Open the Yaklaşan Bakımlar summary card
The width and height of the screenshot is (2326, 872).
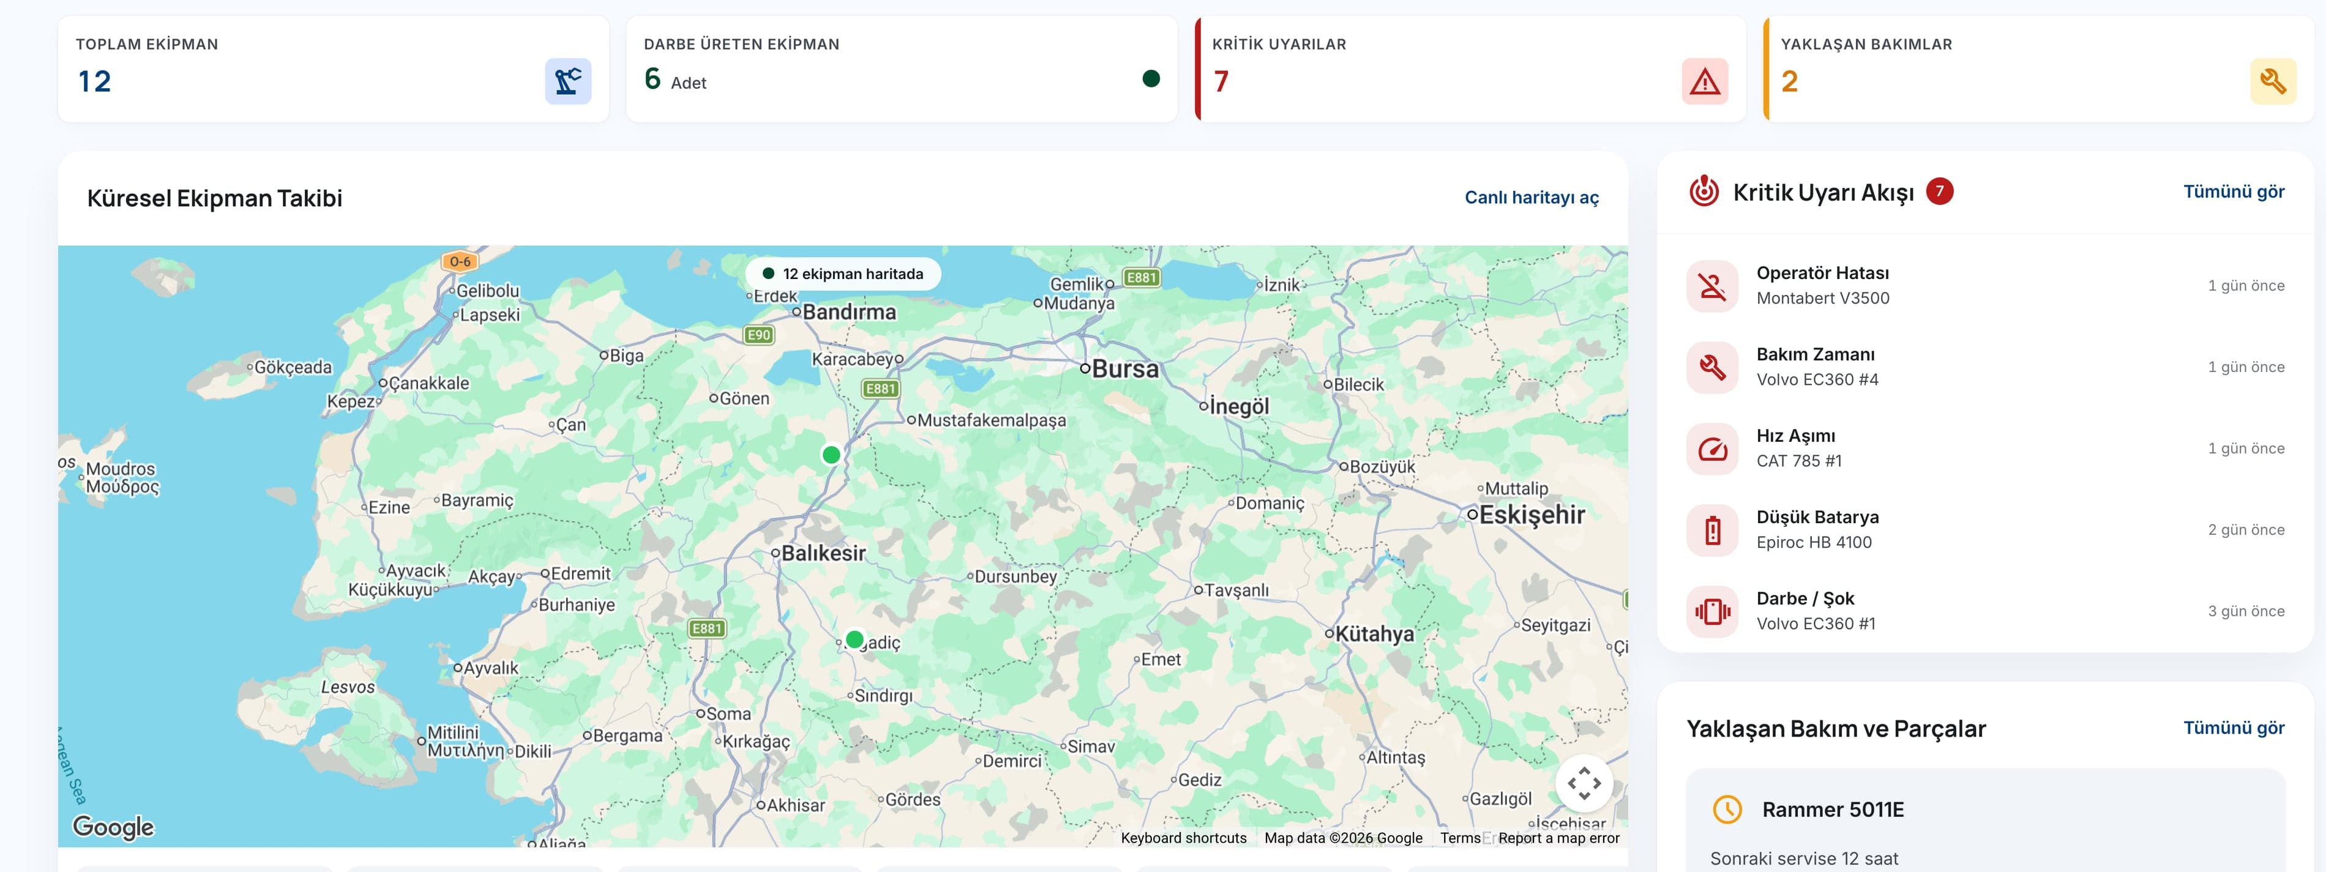click(2038, 69)
